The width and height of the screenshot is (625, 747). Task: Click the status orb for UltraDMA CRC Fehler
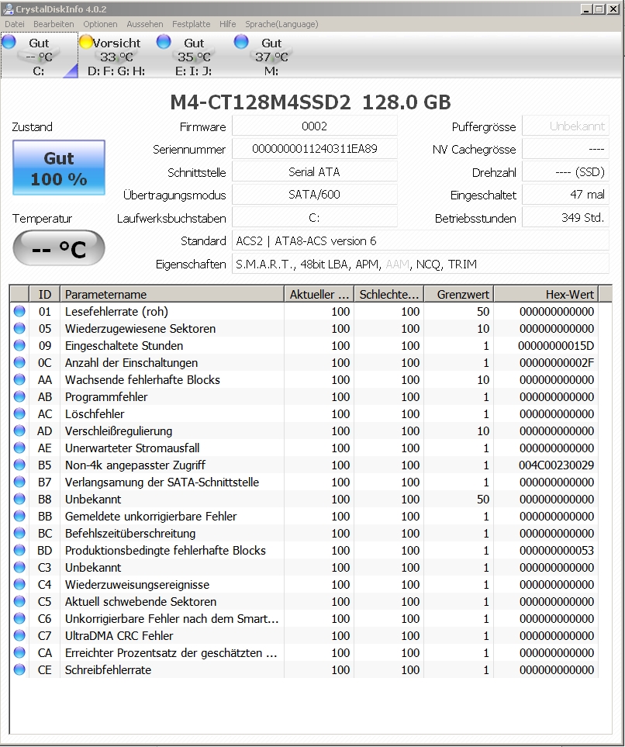point(19,635)
